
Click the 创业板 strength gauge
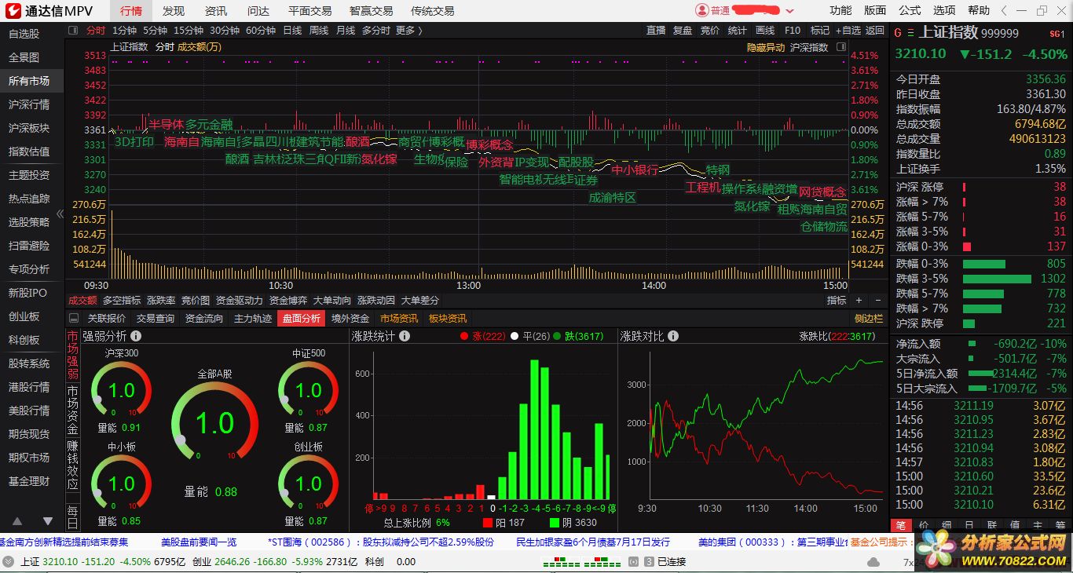(x=308, y=483)
